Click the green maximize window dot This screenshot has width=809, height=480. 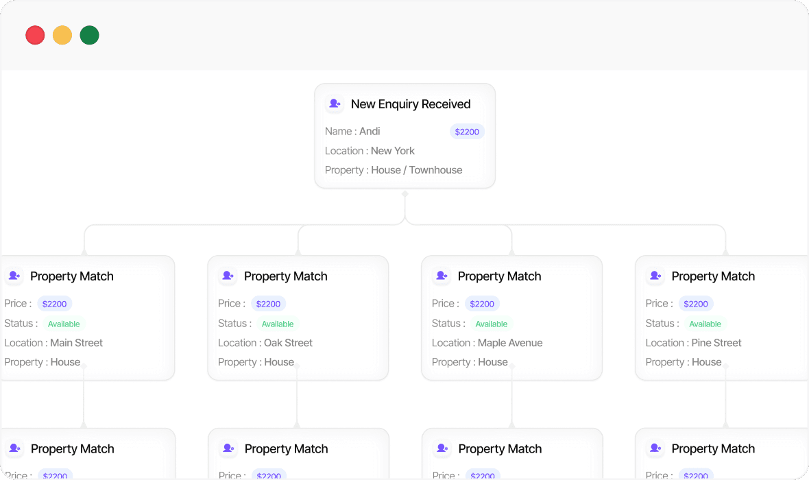[89, 35]
